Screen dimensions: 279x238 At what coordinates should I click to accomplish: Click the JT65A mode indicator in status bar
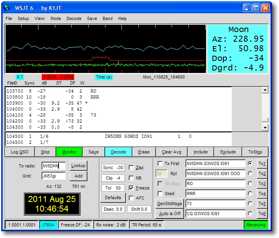tap(48, 225)
